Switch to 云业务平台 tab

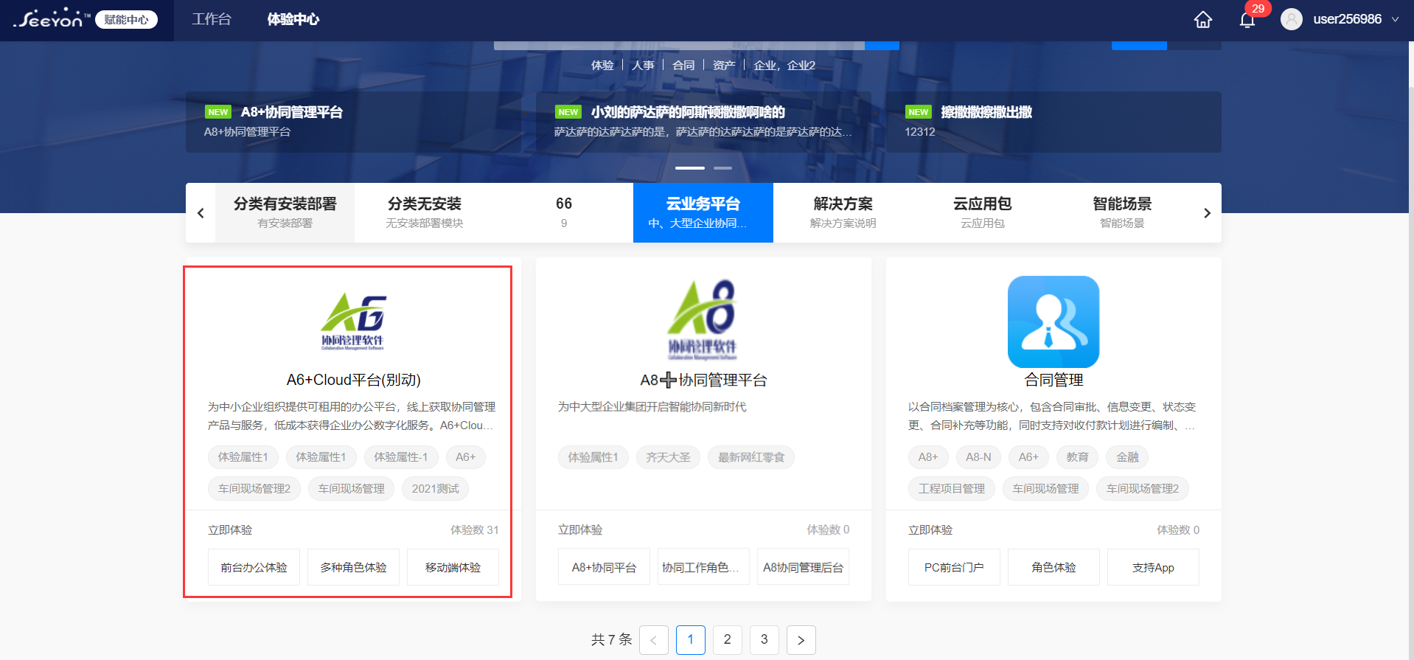[x=703, y=212]
